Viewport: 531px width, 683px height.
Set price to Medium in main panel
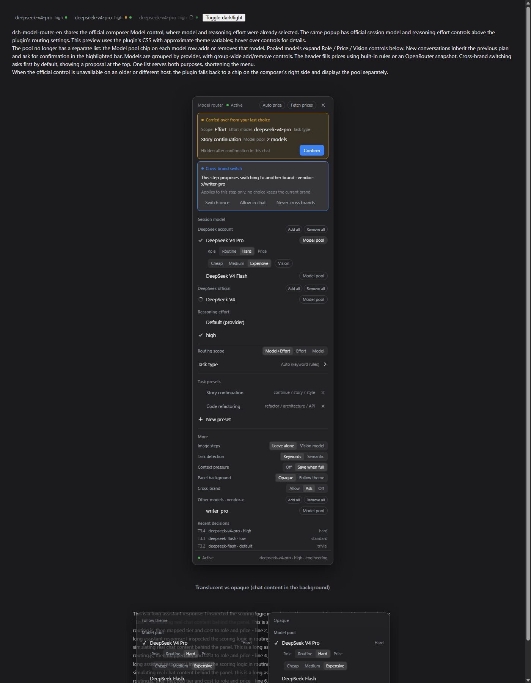(236, 263)
